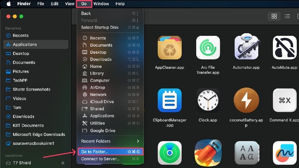The image size is (299, 168).
Task: Select the AutoMute.app headphone icon
Action: click(x=284, y=48)
